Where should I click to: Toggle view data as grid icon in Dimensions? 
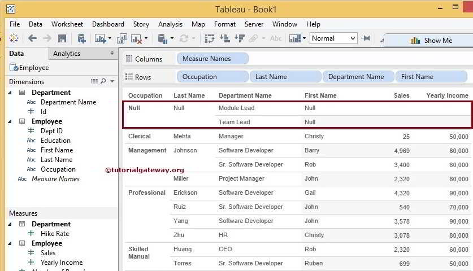pyautogui.click(x=94, y=81)
